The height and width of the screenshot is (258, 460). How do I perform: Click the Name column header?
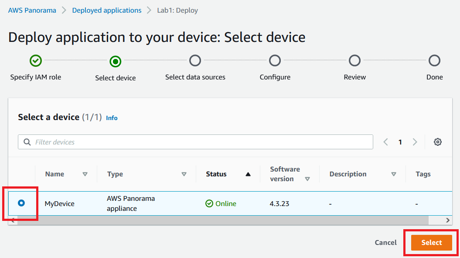pos(55,174)
